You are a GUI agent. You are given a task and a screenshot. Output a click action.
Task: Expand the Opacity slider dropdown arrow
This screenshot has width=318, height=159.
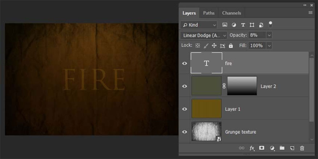[269, 35]
